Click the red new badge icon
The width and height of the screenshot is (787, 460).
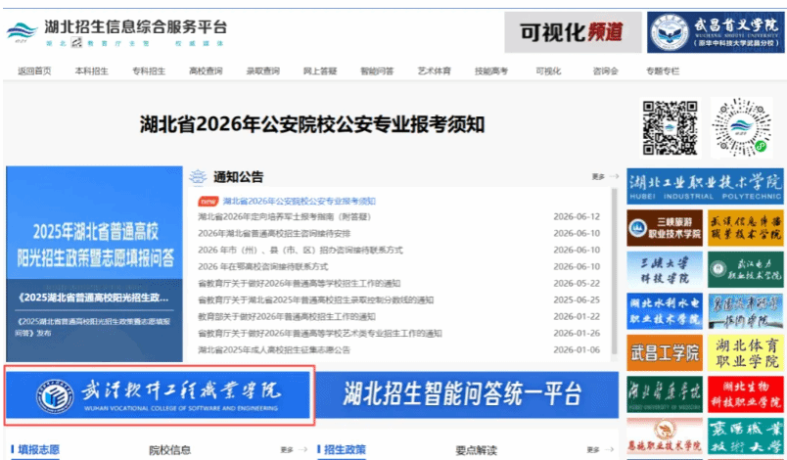click(208, 202)
